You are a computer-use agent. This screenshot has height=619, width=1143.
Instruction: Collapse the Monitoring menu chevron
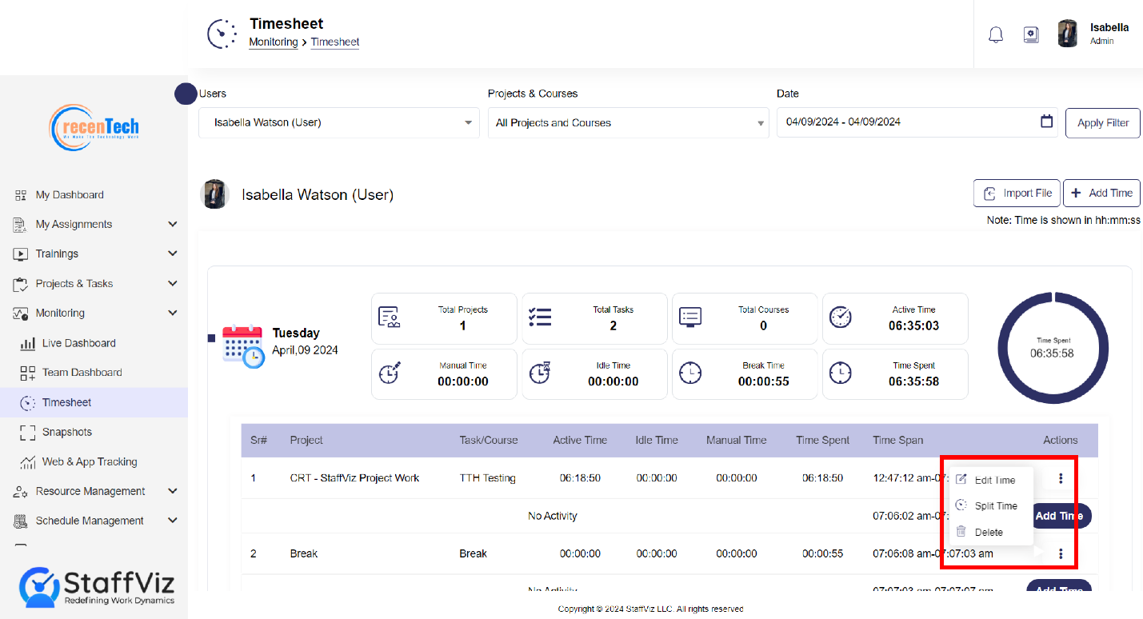click(x=173, y=313)
